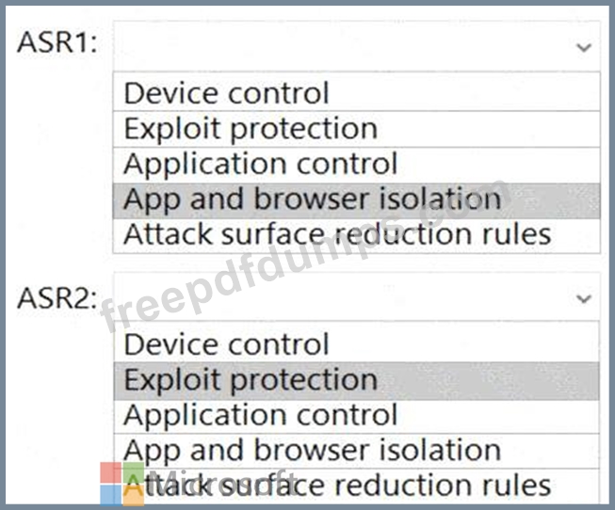Click the Microsoft four-square logo icon
This screenshot has height=510, width=615.
121,483
